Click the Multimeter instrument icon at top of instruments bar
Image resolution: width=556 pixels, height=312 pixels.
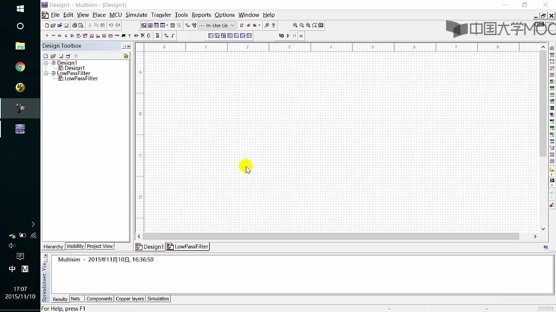[552, 48]
